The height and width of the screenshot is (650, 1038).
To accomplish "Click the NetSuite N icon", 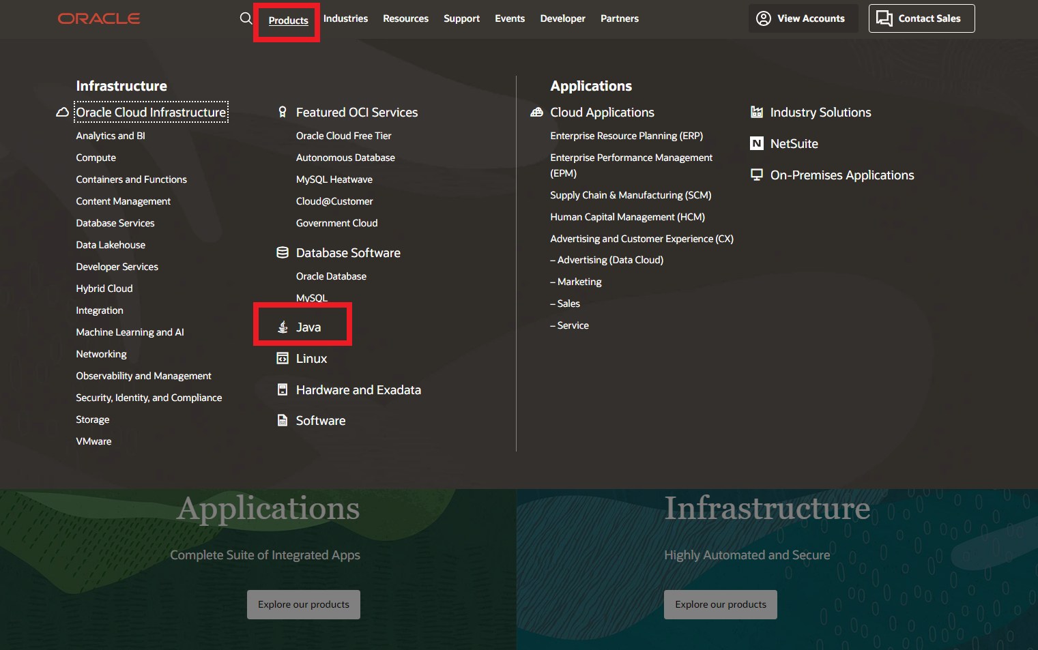I will click(757, 143).
